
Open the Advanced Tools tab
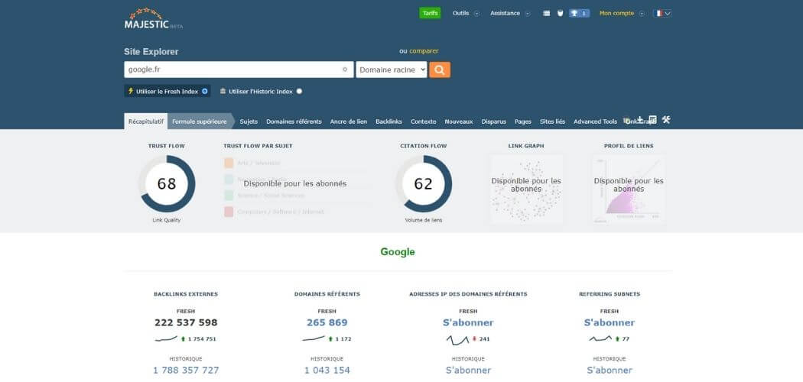595,121
